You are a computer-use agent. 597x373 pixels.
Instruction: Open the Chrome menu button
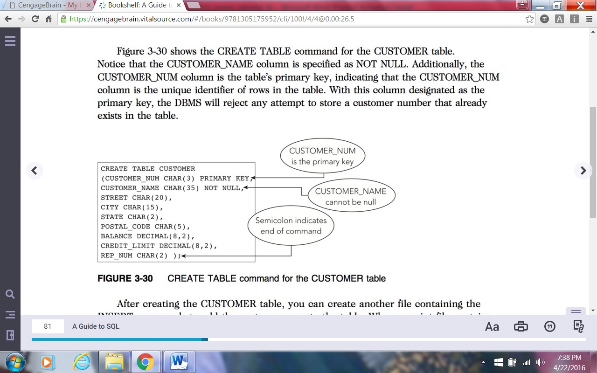588,19
